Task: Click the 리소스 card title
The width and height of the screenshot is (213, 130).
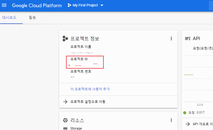Action: [77, 120]
